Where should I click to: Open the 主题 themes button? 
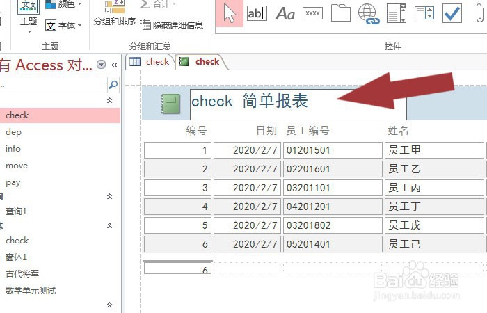click(x=29, y=15)
